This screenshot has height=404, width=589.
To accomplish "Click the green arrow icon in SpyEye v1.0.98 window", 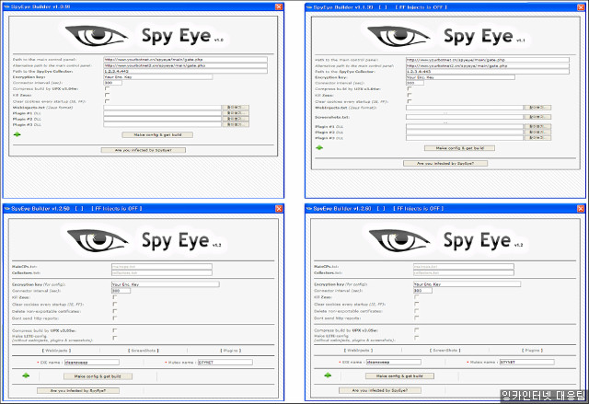I will pyautogui.click(x=17, y=133).
